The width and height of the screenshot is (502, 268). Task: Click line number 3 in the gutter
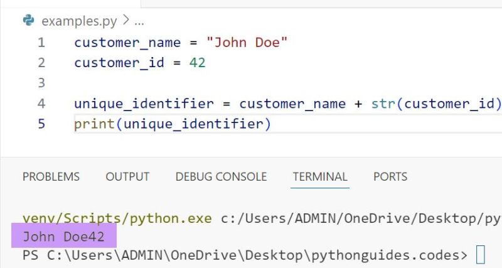pyautogui.click(x=41, y=83)
